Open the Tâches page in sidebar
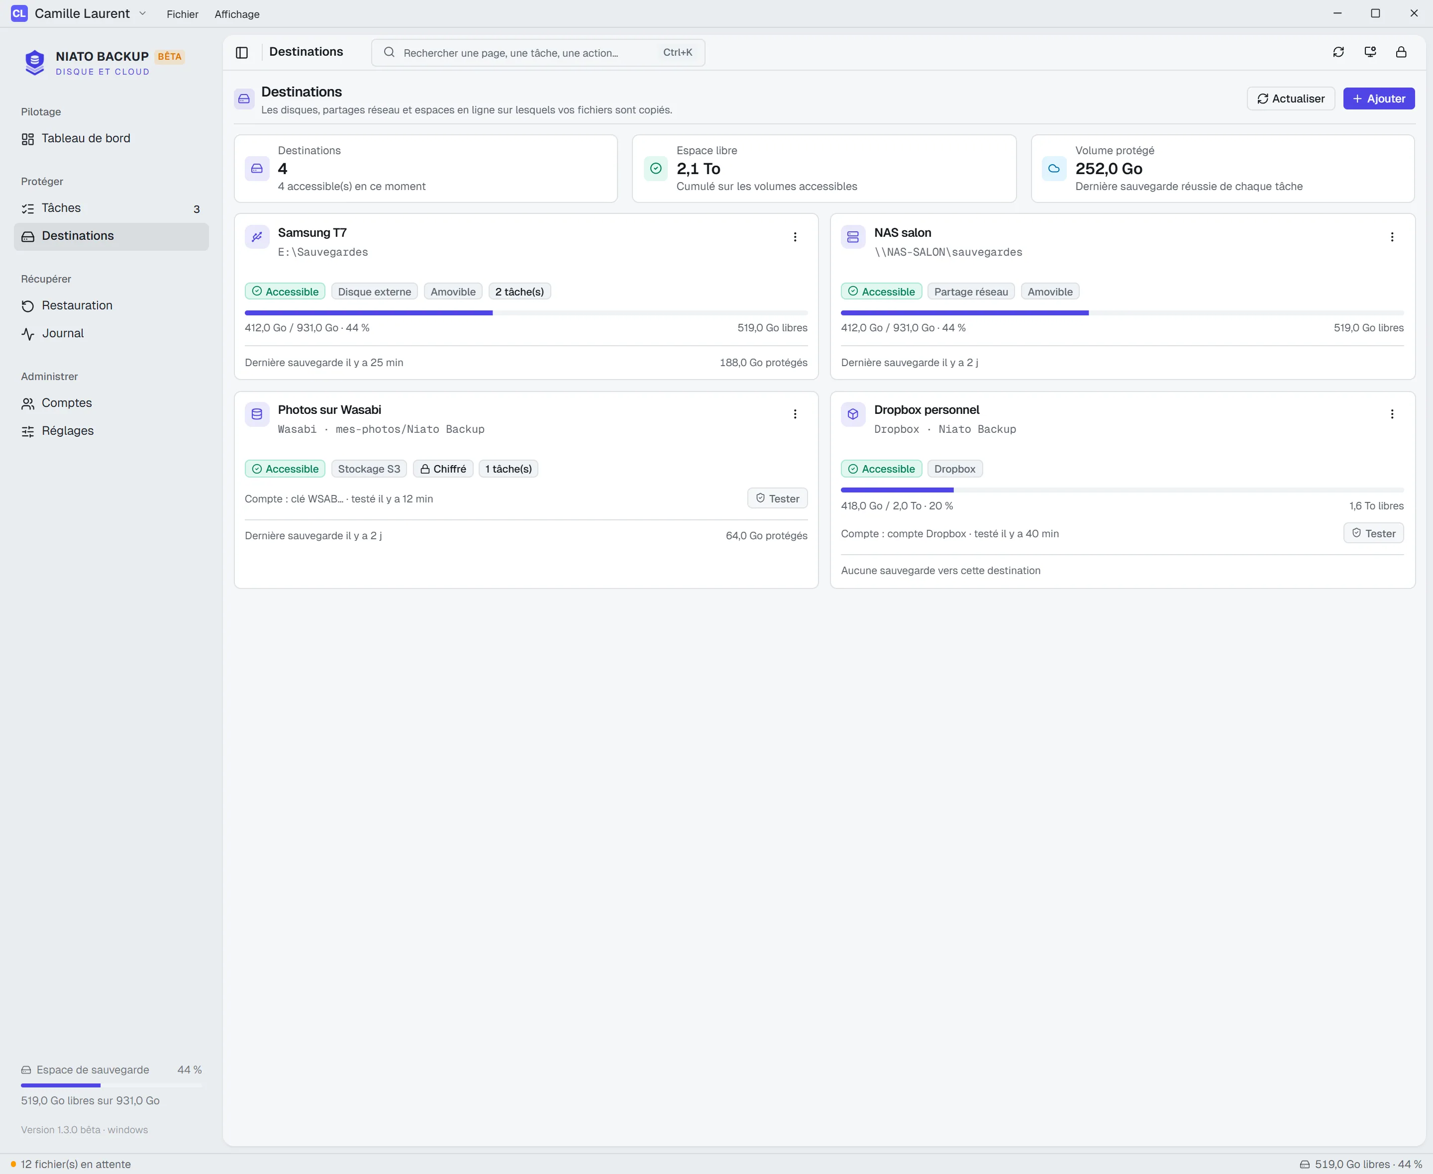 pos(111,208)
